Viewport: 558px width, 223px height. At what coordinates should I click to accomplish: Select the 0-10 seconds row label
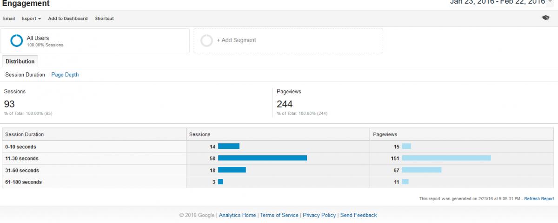pos(20,147)
